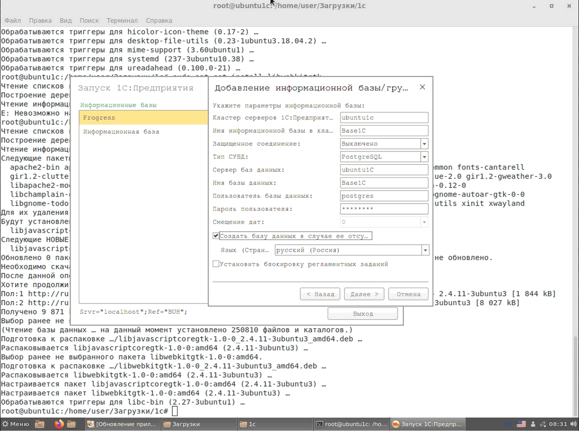
Task: Open the Тип СУБД dropdown arrow
Action: click(424, 157)
